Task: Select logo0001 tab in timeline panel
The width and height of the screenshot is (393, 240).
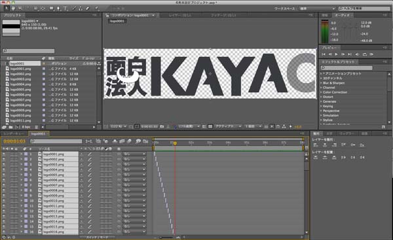Action: [x=39, y=134]
